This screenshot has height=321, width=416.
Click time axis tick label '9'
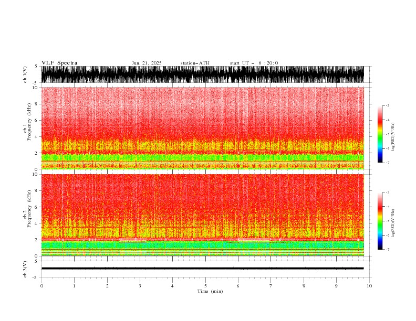(336, 286)
